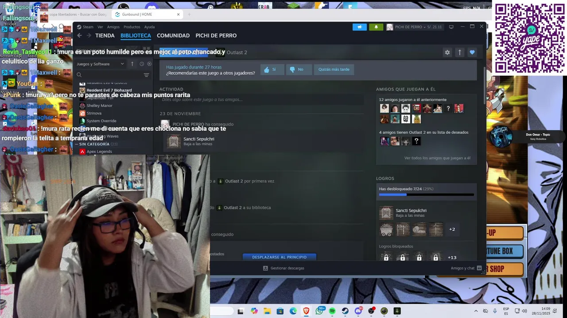Open volume control in the system tray
This screenshot has height=318, width=567.
pos(524,311)
